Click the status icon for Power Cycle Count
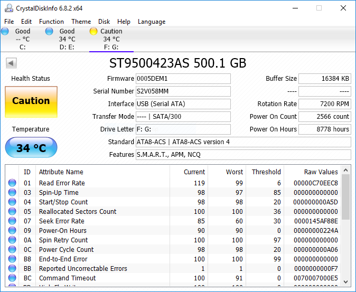This screenshot has height=292, width=356. (x=12, y=250)
